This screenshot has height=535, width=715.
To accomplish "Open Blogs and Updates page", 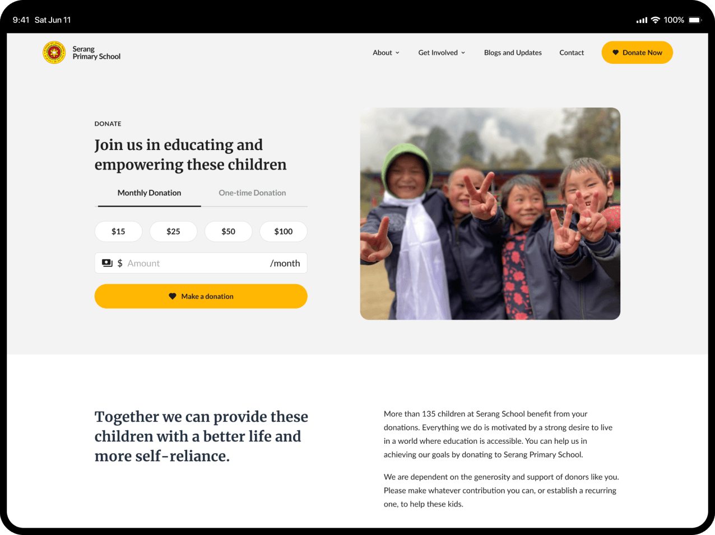I will click(513, 53).
